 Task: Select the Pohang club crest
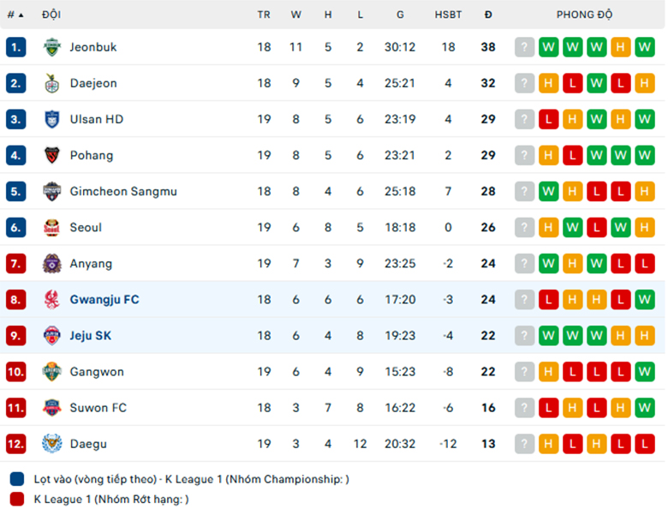(x=52, y=156)
